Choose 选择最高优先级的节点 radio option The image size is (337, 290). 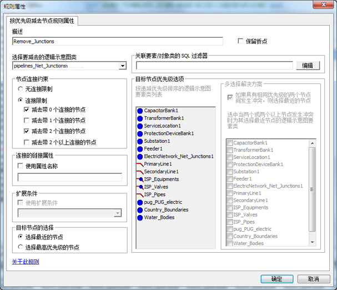point(21,247)
